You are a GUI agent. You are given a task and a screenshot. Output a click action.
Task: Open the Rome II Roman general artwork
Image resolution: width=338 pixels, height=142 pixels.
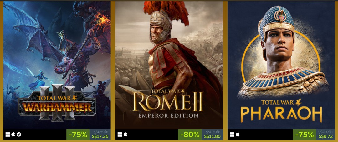pos(169,65)
